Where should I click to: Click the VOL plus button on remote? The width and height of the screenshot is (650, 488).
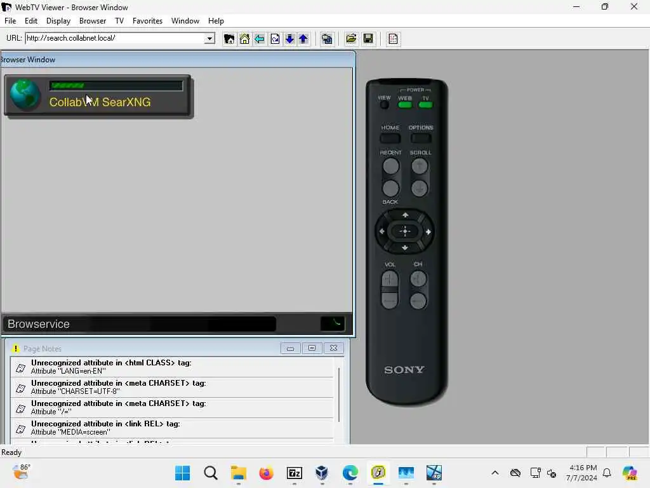pyautogui.click(x=390, y=280)
